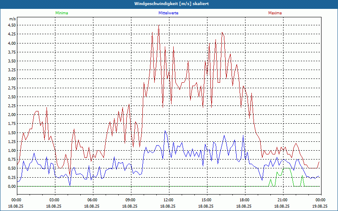The height and width of the screenshot is (211, 338).
Task: Click the '00:00' label above 19.08.25
Action: pyautogui.click(x=321, y=200)
